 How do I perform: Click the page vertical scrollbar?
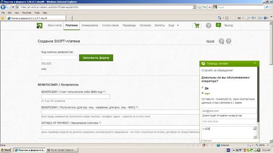271,45
